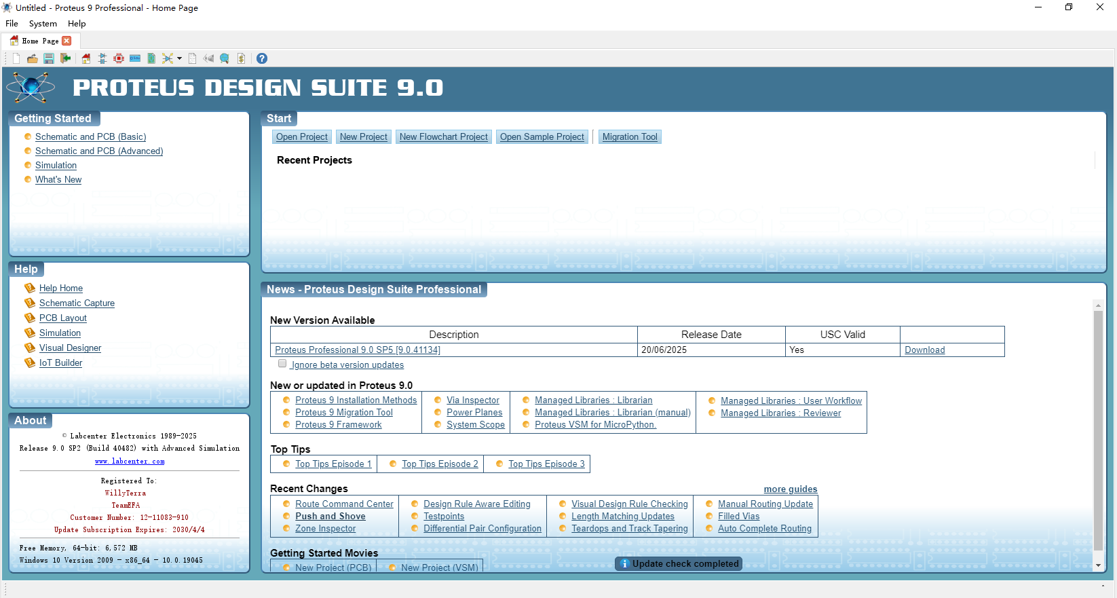The height and width of the screenshot is (598, 1117).
Task: Click the Open Sample Project button
Action: [542, 137]
